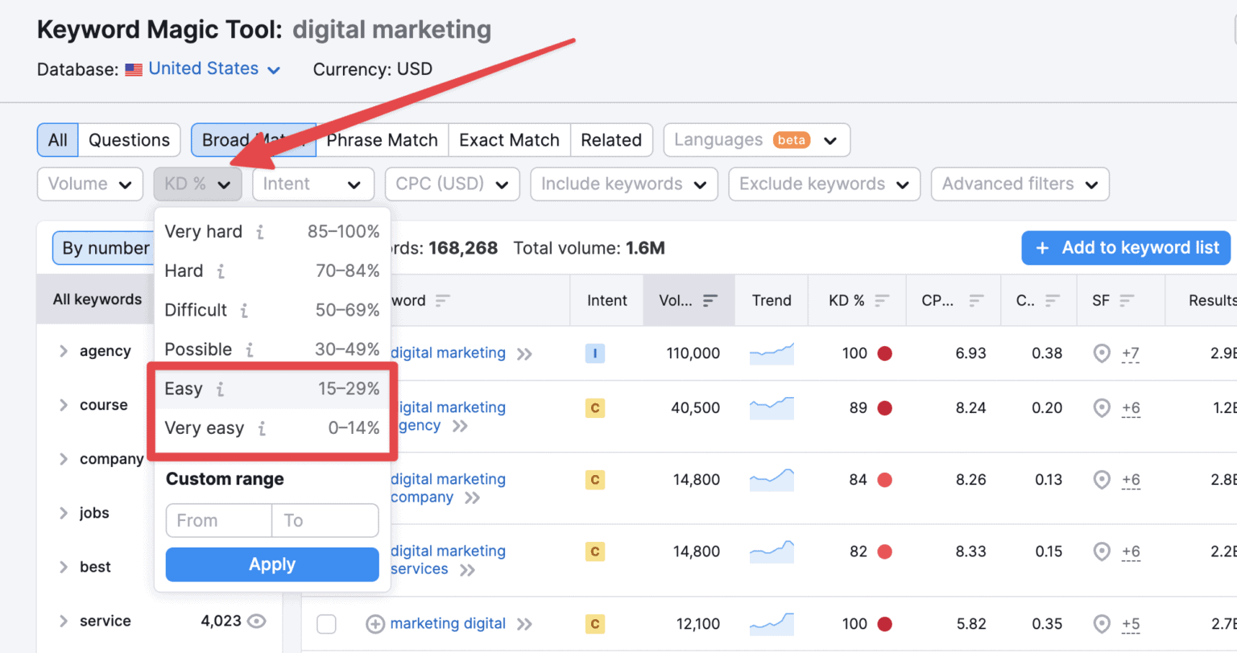Viewport: 1237px width, 653px height.
Task: Open the Advanced filters dropdown
Action: click(x=1020, y=184)
